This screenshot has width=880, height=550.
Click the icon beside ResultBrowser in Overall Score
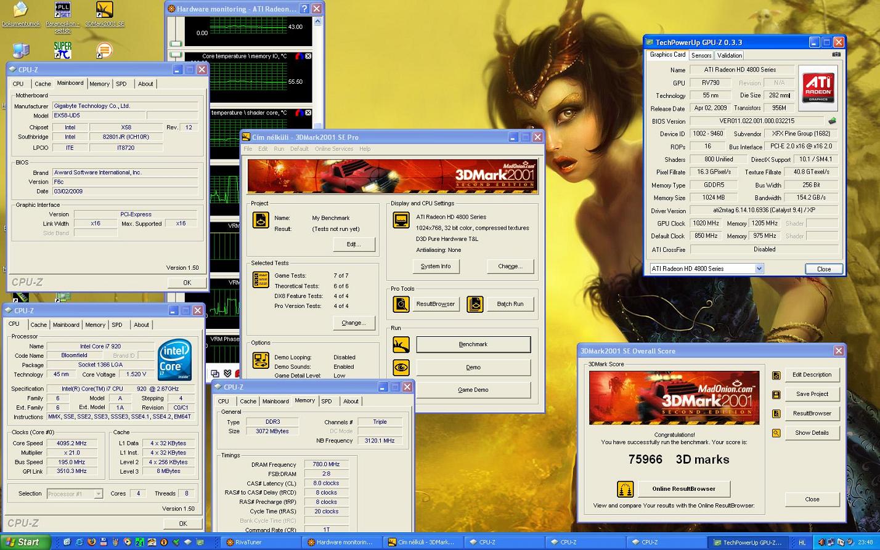776,414
